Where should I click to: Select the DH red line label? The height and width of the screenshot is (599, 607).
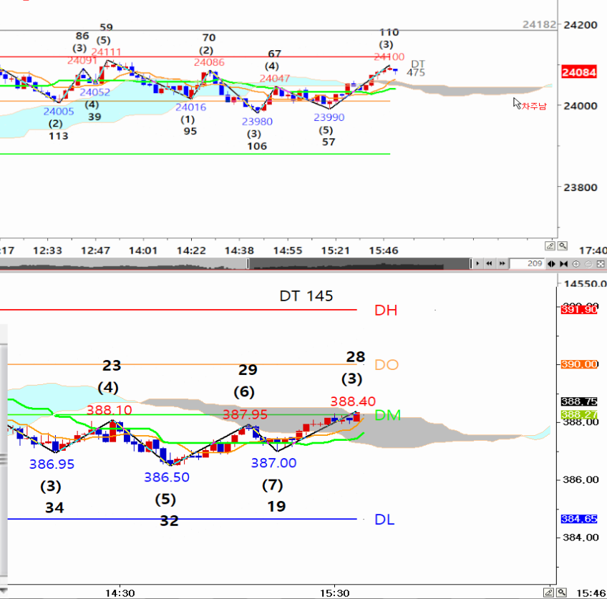click(x=385, y=311)
